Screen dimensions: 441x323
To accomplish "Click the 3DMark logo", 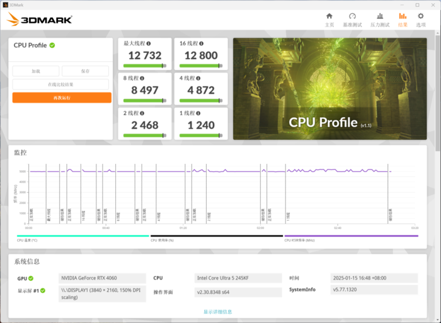I will (39, 19).
